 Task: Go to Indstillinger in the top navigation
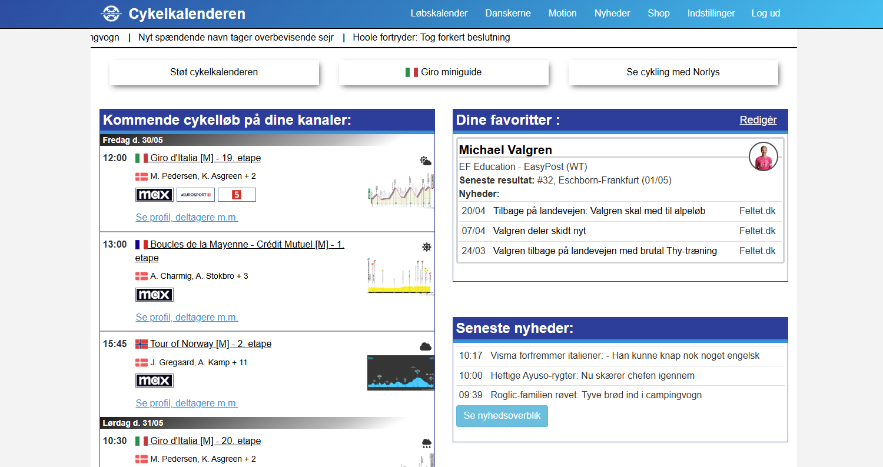[711, 14]
